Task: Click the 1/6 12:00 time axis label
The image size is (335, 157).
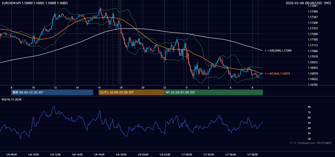Action: click(55, 155)
